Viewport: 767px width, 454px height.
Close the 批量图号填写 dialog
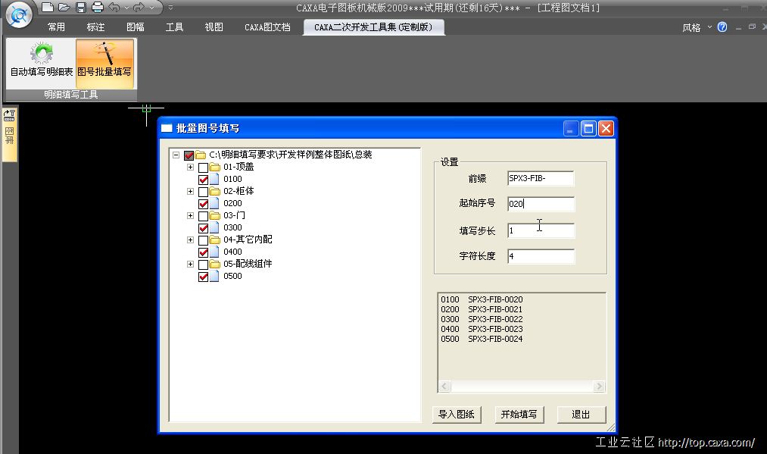[606, 128]
